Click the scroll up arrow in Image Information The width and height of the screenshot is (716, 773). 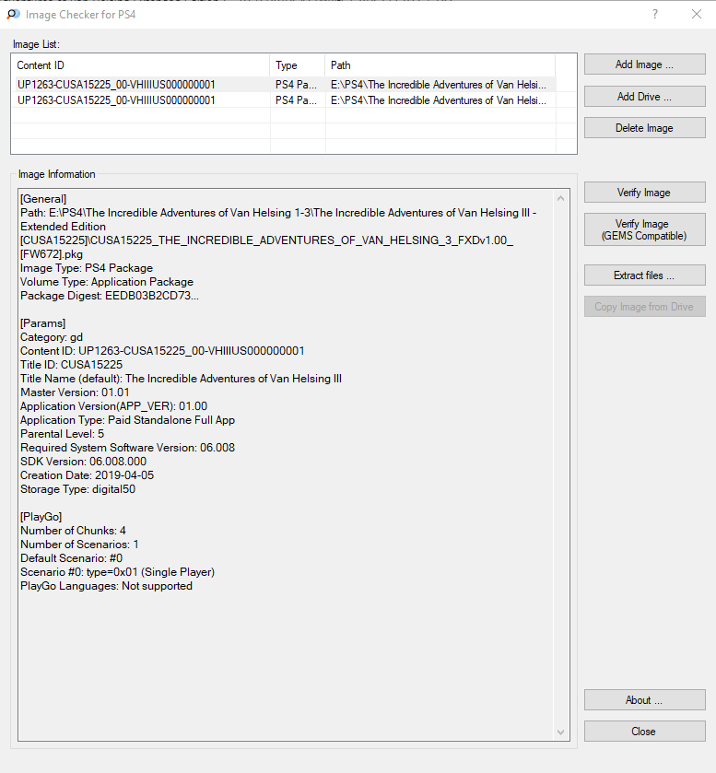(x=560, y=199)
